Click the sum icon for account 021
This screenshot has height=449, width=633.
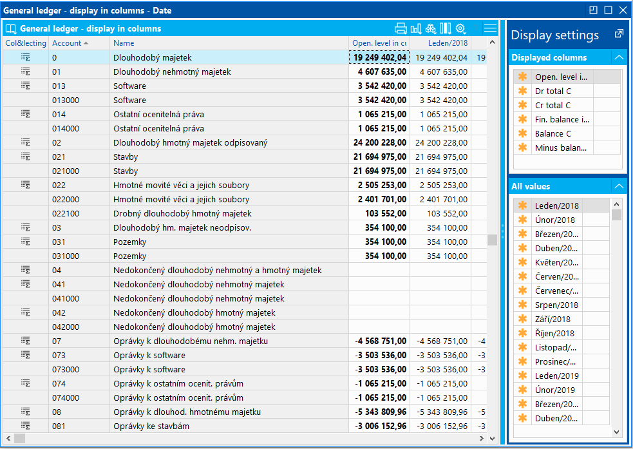[x=25, y=157]
